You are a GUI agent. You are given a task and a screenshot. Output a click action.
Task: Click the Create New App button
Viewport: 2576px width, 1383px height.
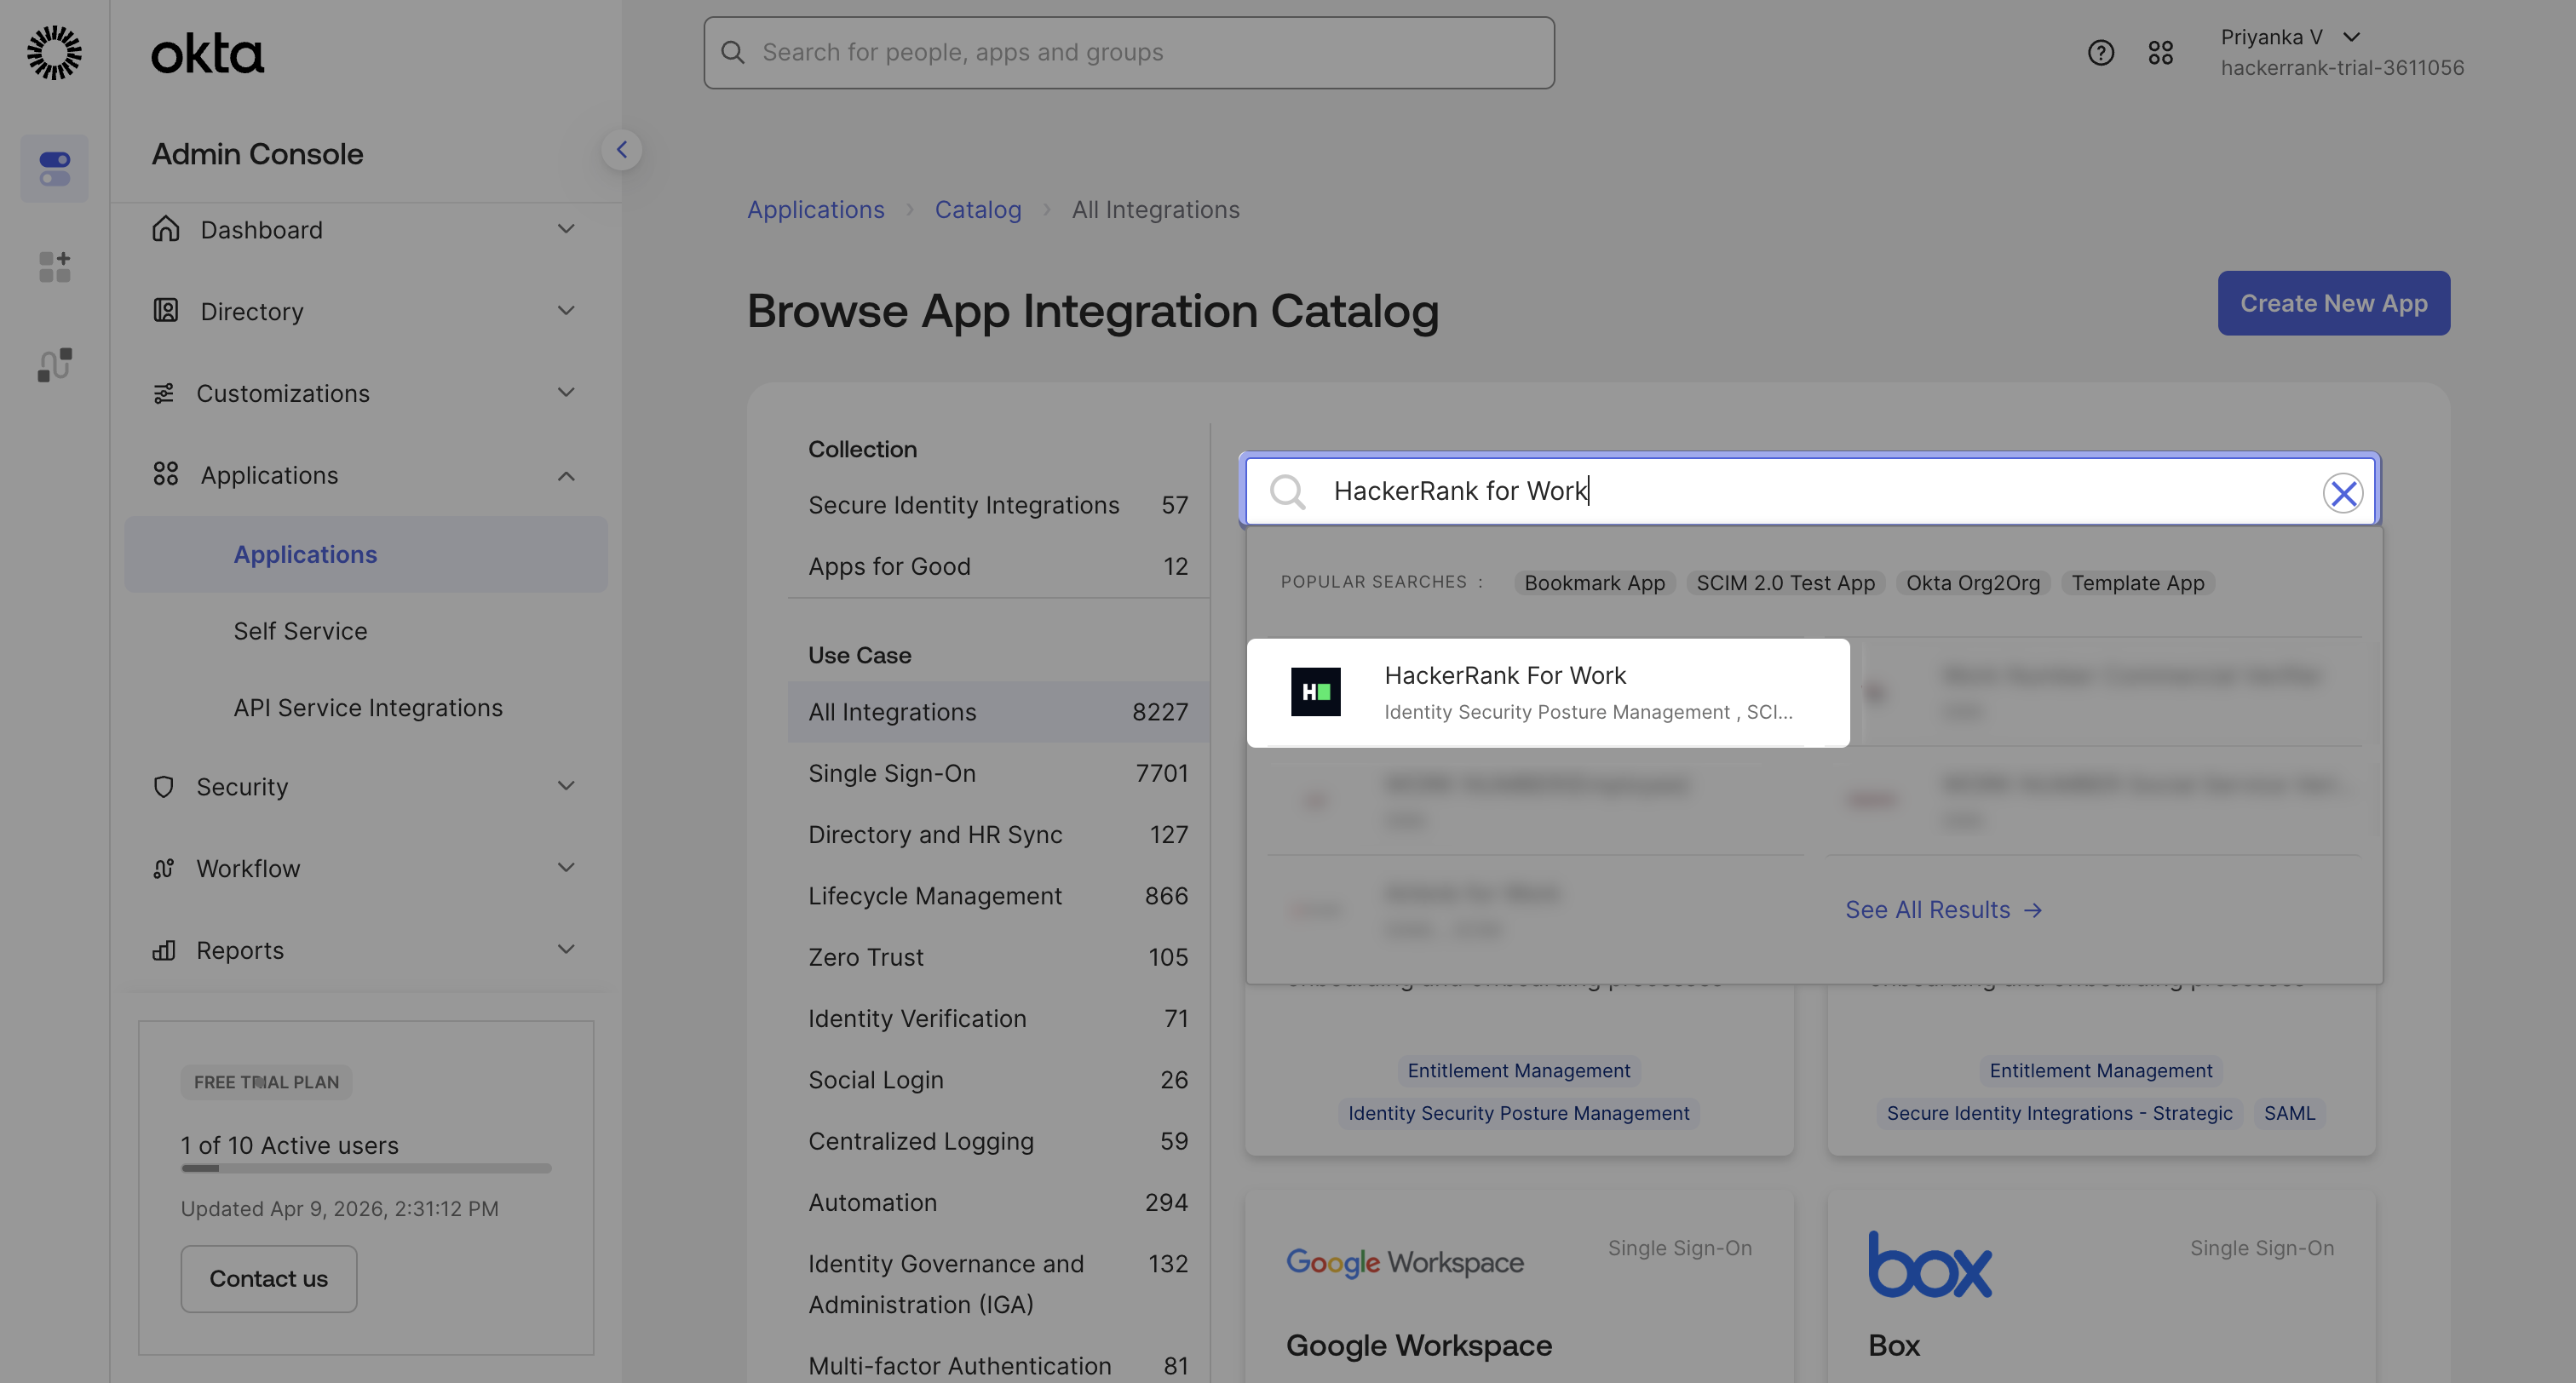click(2333, 303)
